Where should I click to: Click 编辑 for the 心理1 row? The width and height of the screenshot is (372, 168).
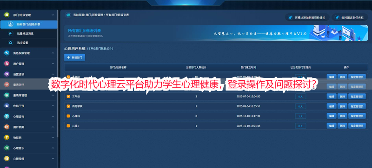tap(332, 126)
